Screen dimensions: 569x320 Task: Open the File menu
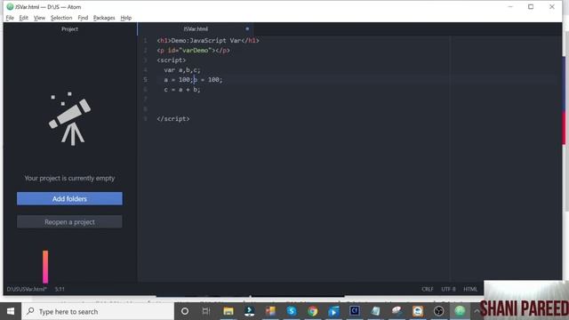10,18
